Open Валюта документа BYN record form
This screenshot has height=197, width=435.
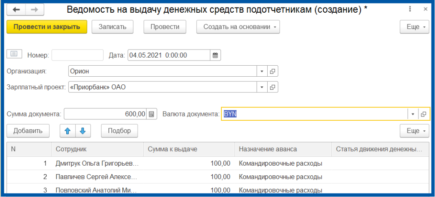pos(423,114)
